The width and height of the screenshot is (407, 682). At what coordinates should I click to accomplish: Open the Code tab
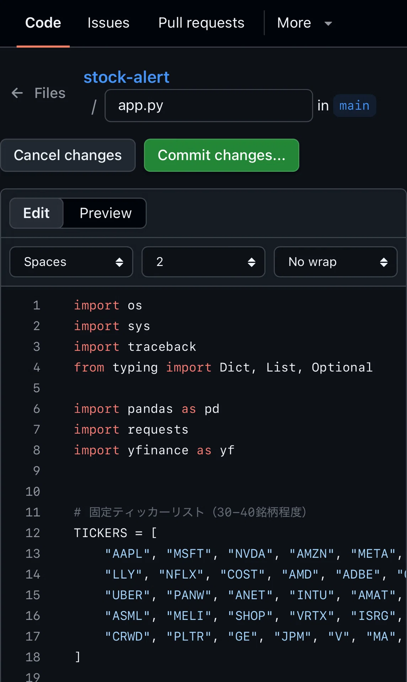click(43, 23)
